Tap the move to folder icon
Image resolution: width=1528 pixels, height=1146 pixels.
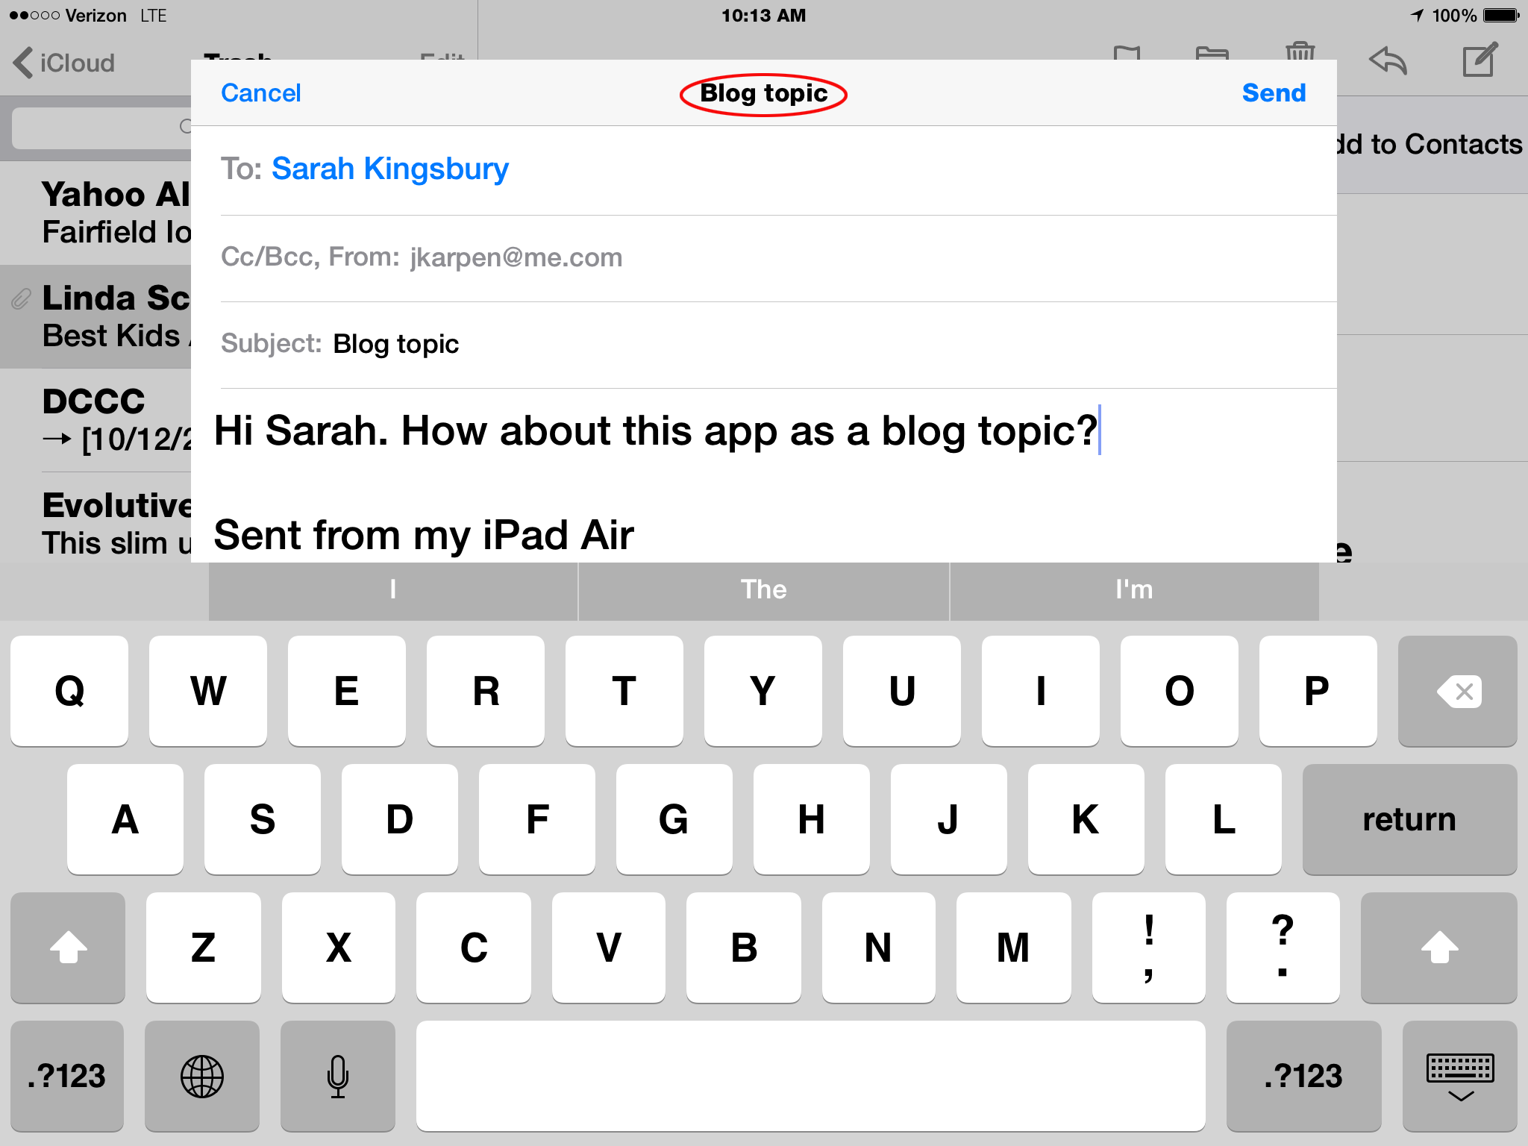point(1212,54)
